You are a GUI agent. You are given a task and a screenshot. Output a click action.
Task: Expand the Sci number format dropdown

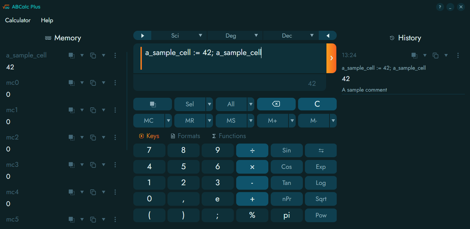click(x=200, y=36)
